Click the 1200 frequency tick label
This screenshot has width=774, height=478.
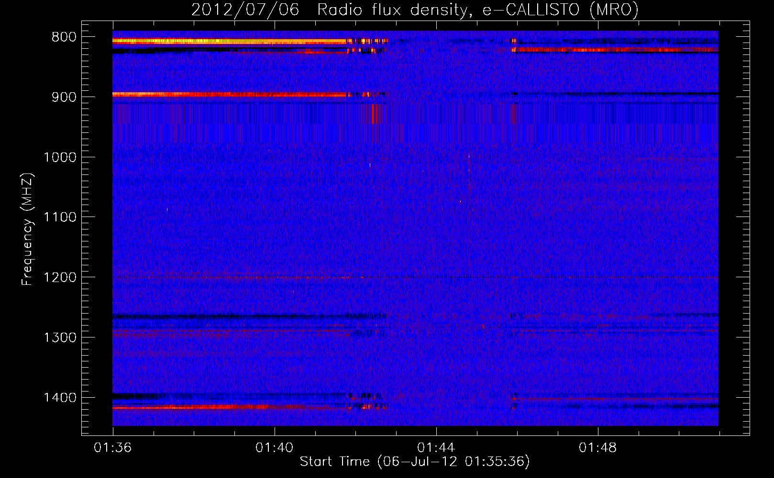(x=60, y=278)
